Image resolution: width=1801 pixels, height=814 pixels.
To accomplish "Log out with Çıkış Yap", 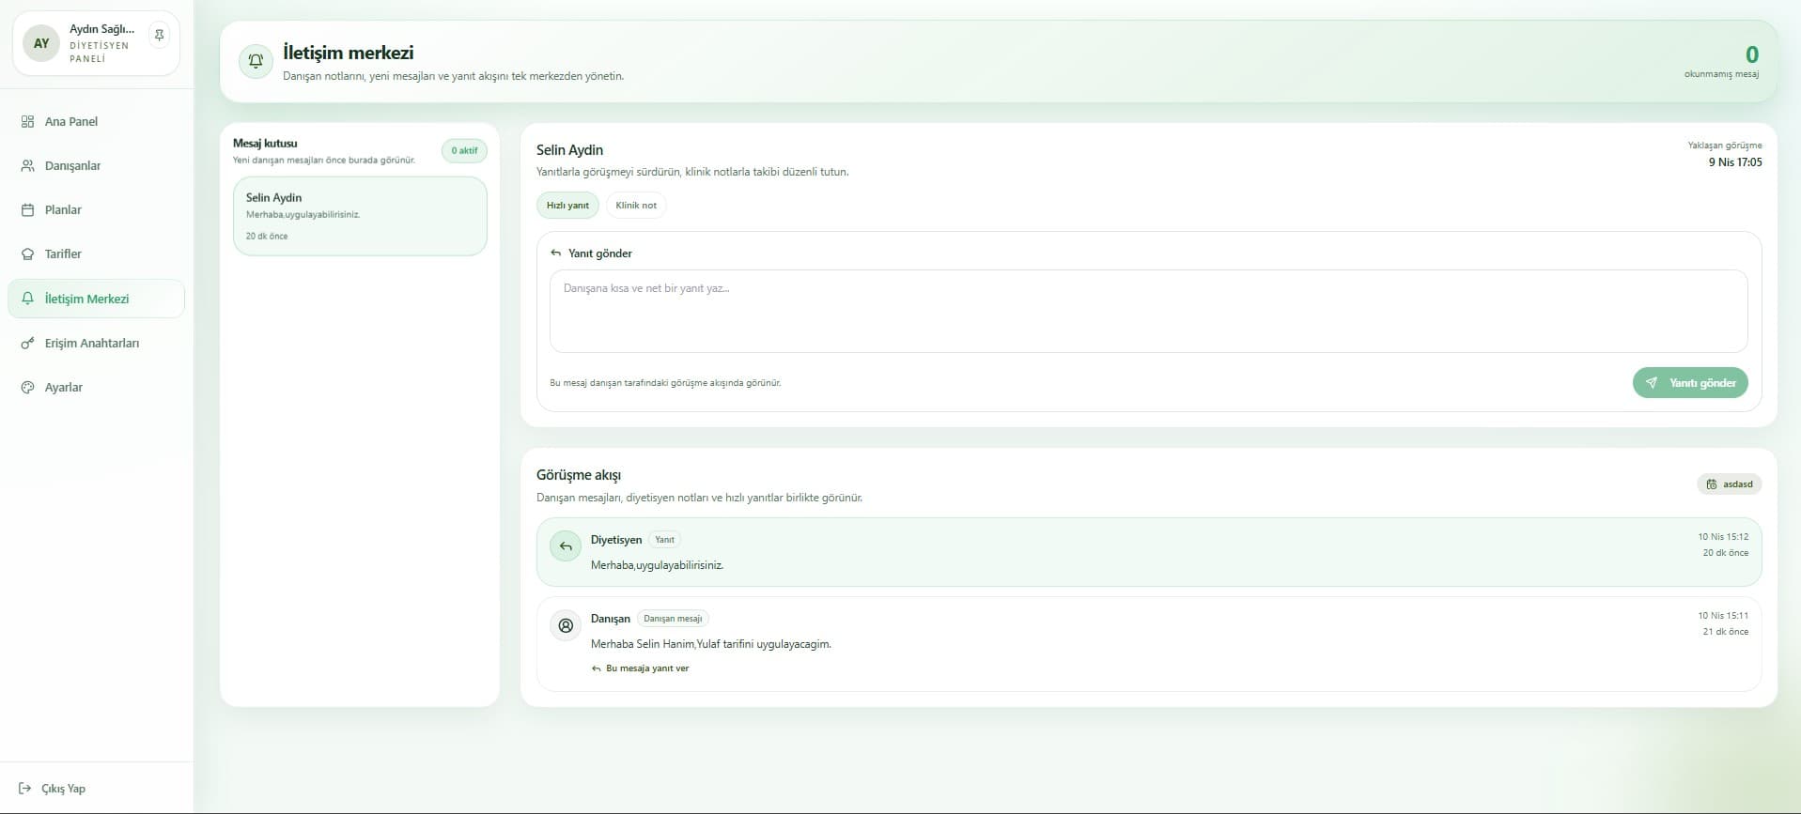I will click(x=63, y=789).
